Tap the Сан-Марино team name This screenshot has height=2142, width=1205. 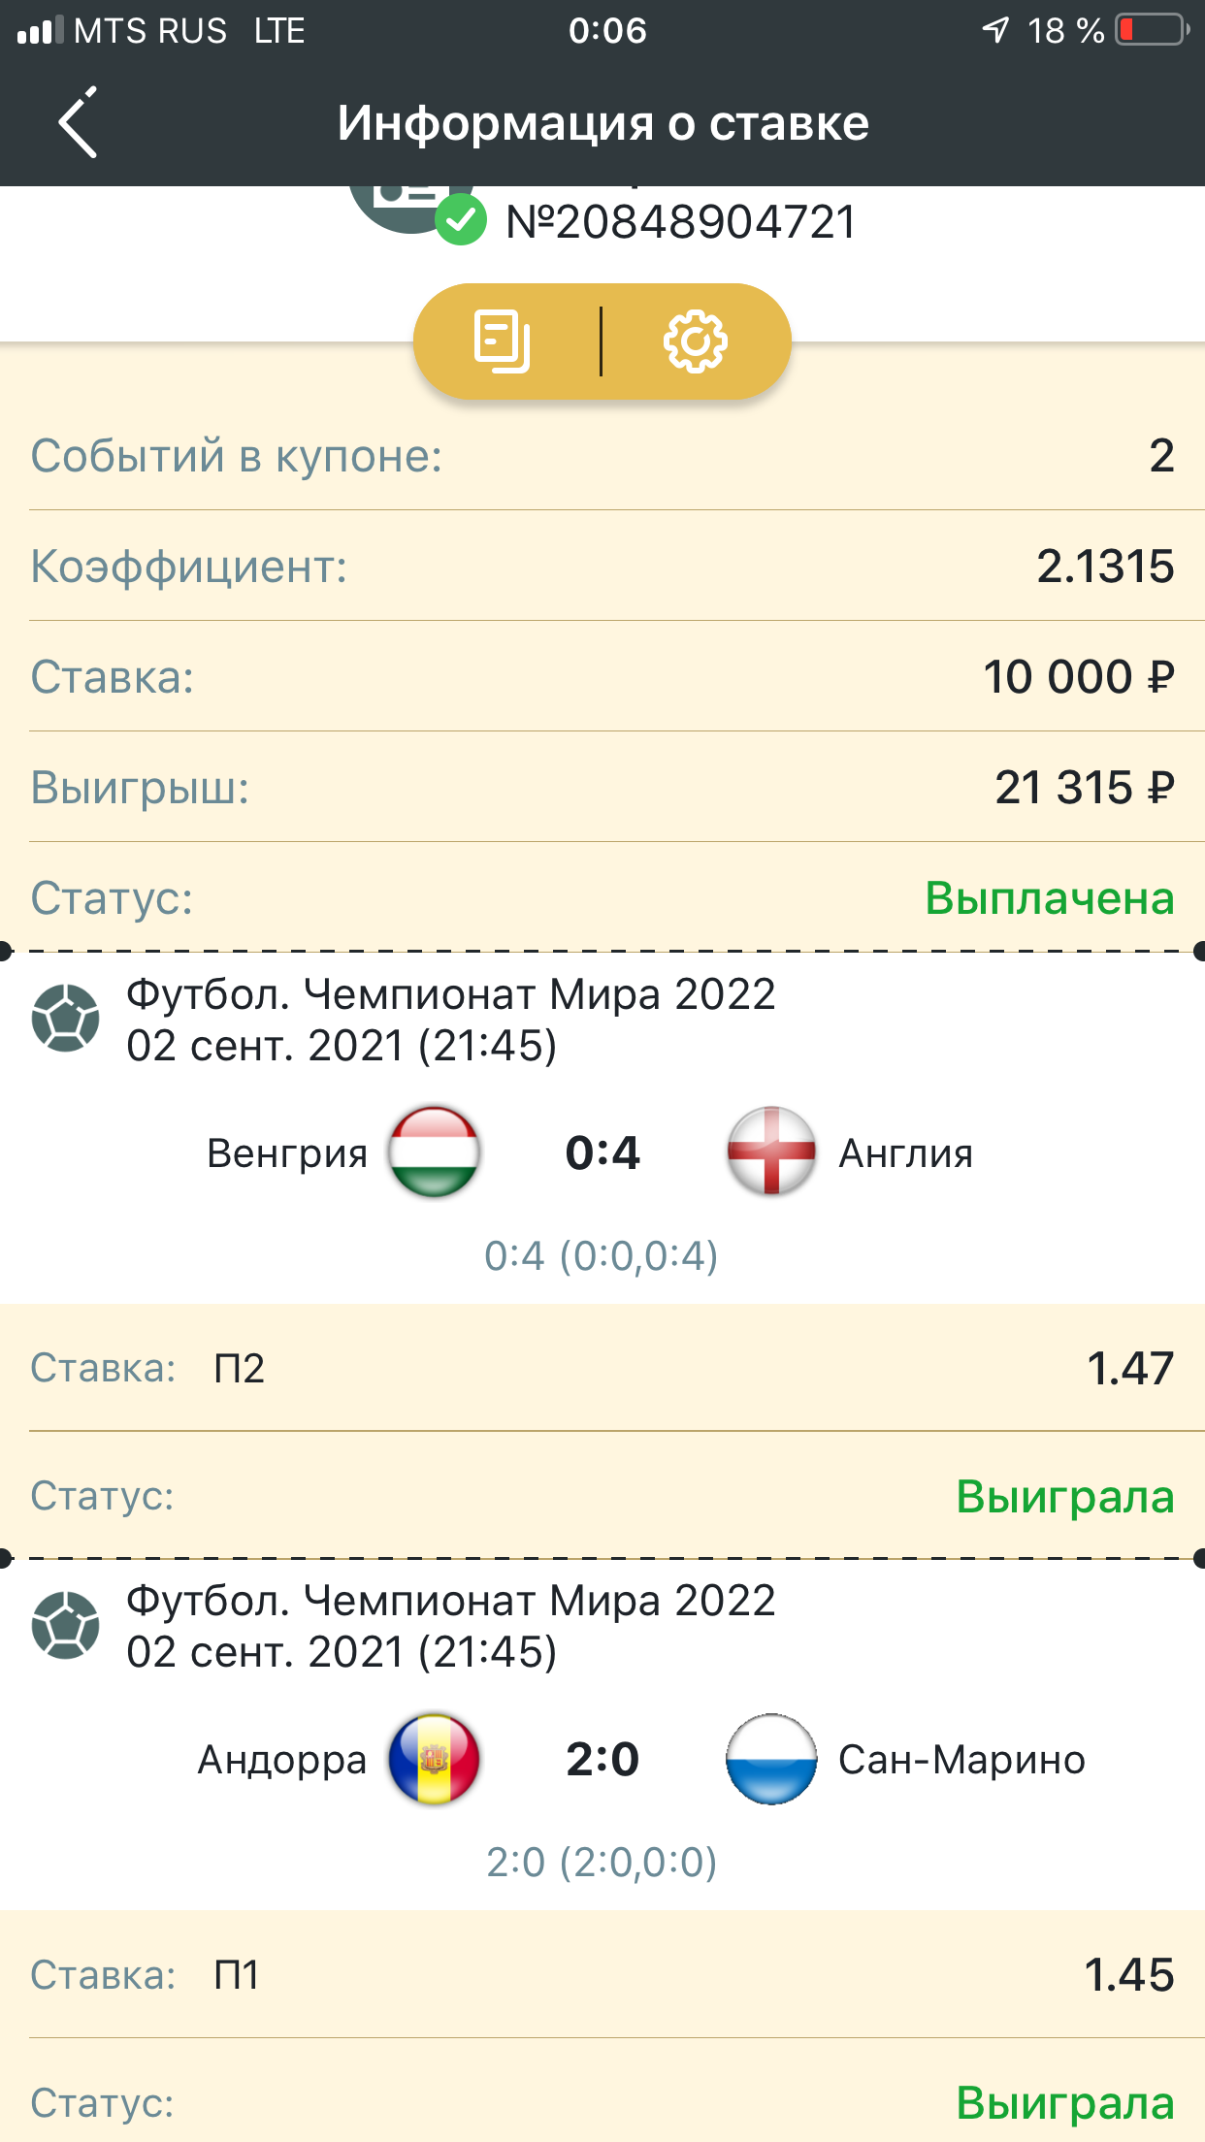tap(961, 1760)
